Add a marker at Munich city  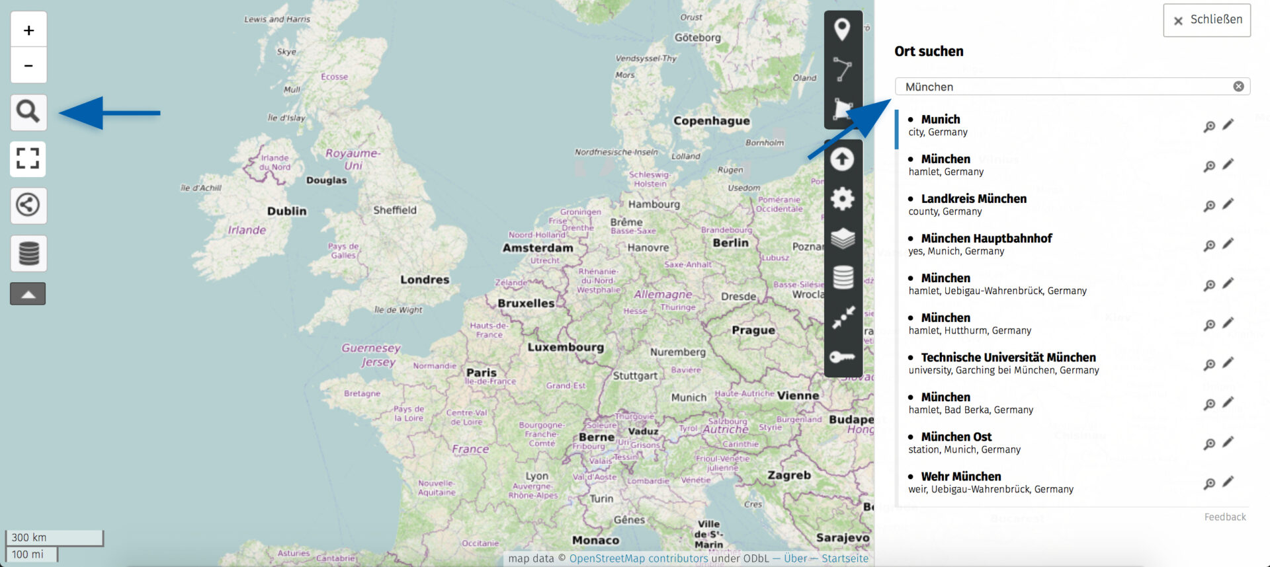coord(1228,125)
